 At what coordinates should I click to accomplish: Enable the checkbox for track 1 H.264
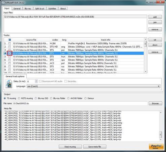pos(10,43)
